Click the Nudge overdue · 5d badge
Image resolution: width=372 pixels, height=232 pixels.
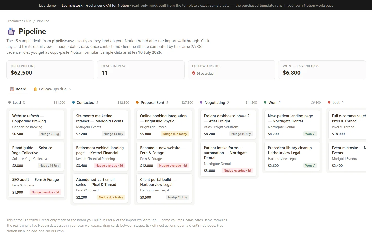tap(45, 192)
